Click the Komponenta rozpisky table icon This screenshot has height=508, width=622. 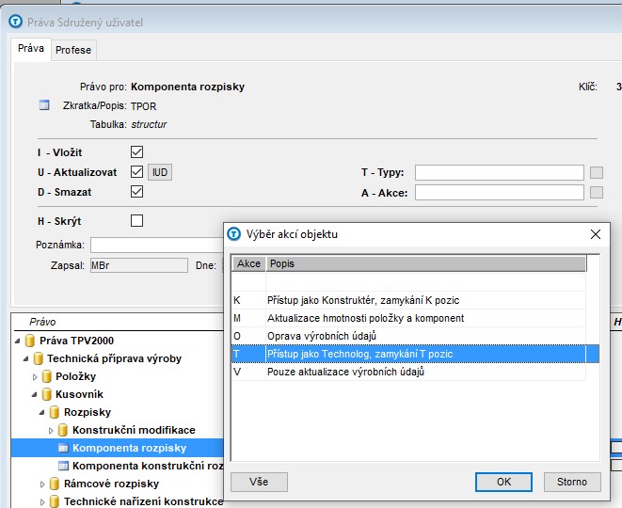[63, 448]
